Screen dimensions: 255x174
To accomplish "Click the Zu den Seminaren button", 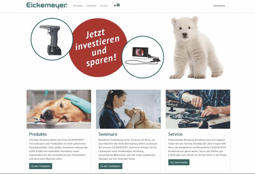I will click(x=110, y=166).
